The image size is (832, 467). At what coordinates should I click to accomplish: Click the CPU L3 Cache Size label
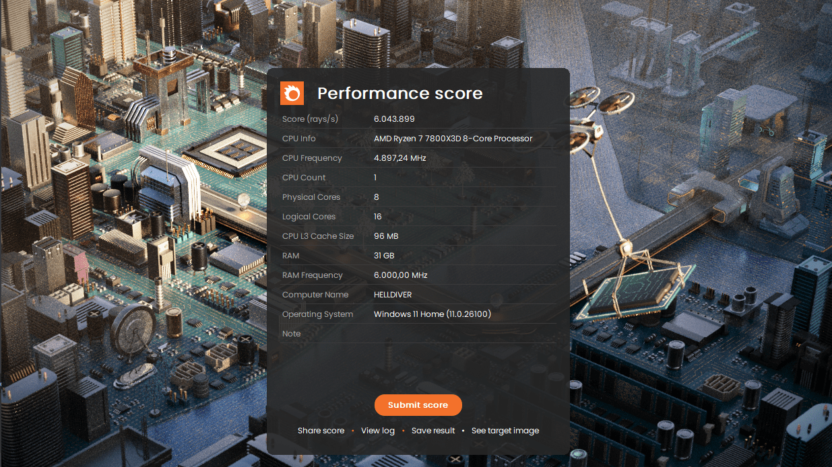[318, 236]
